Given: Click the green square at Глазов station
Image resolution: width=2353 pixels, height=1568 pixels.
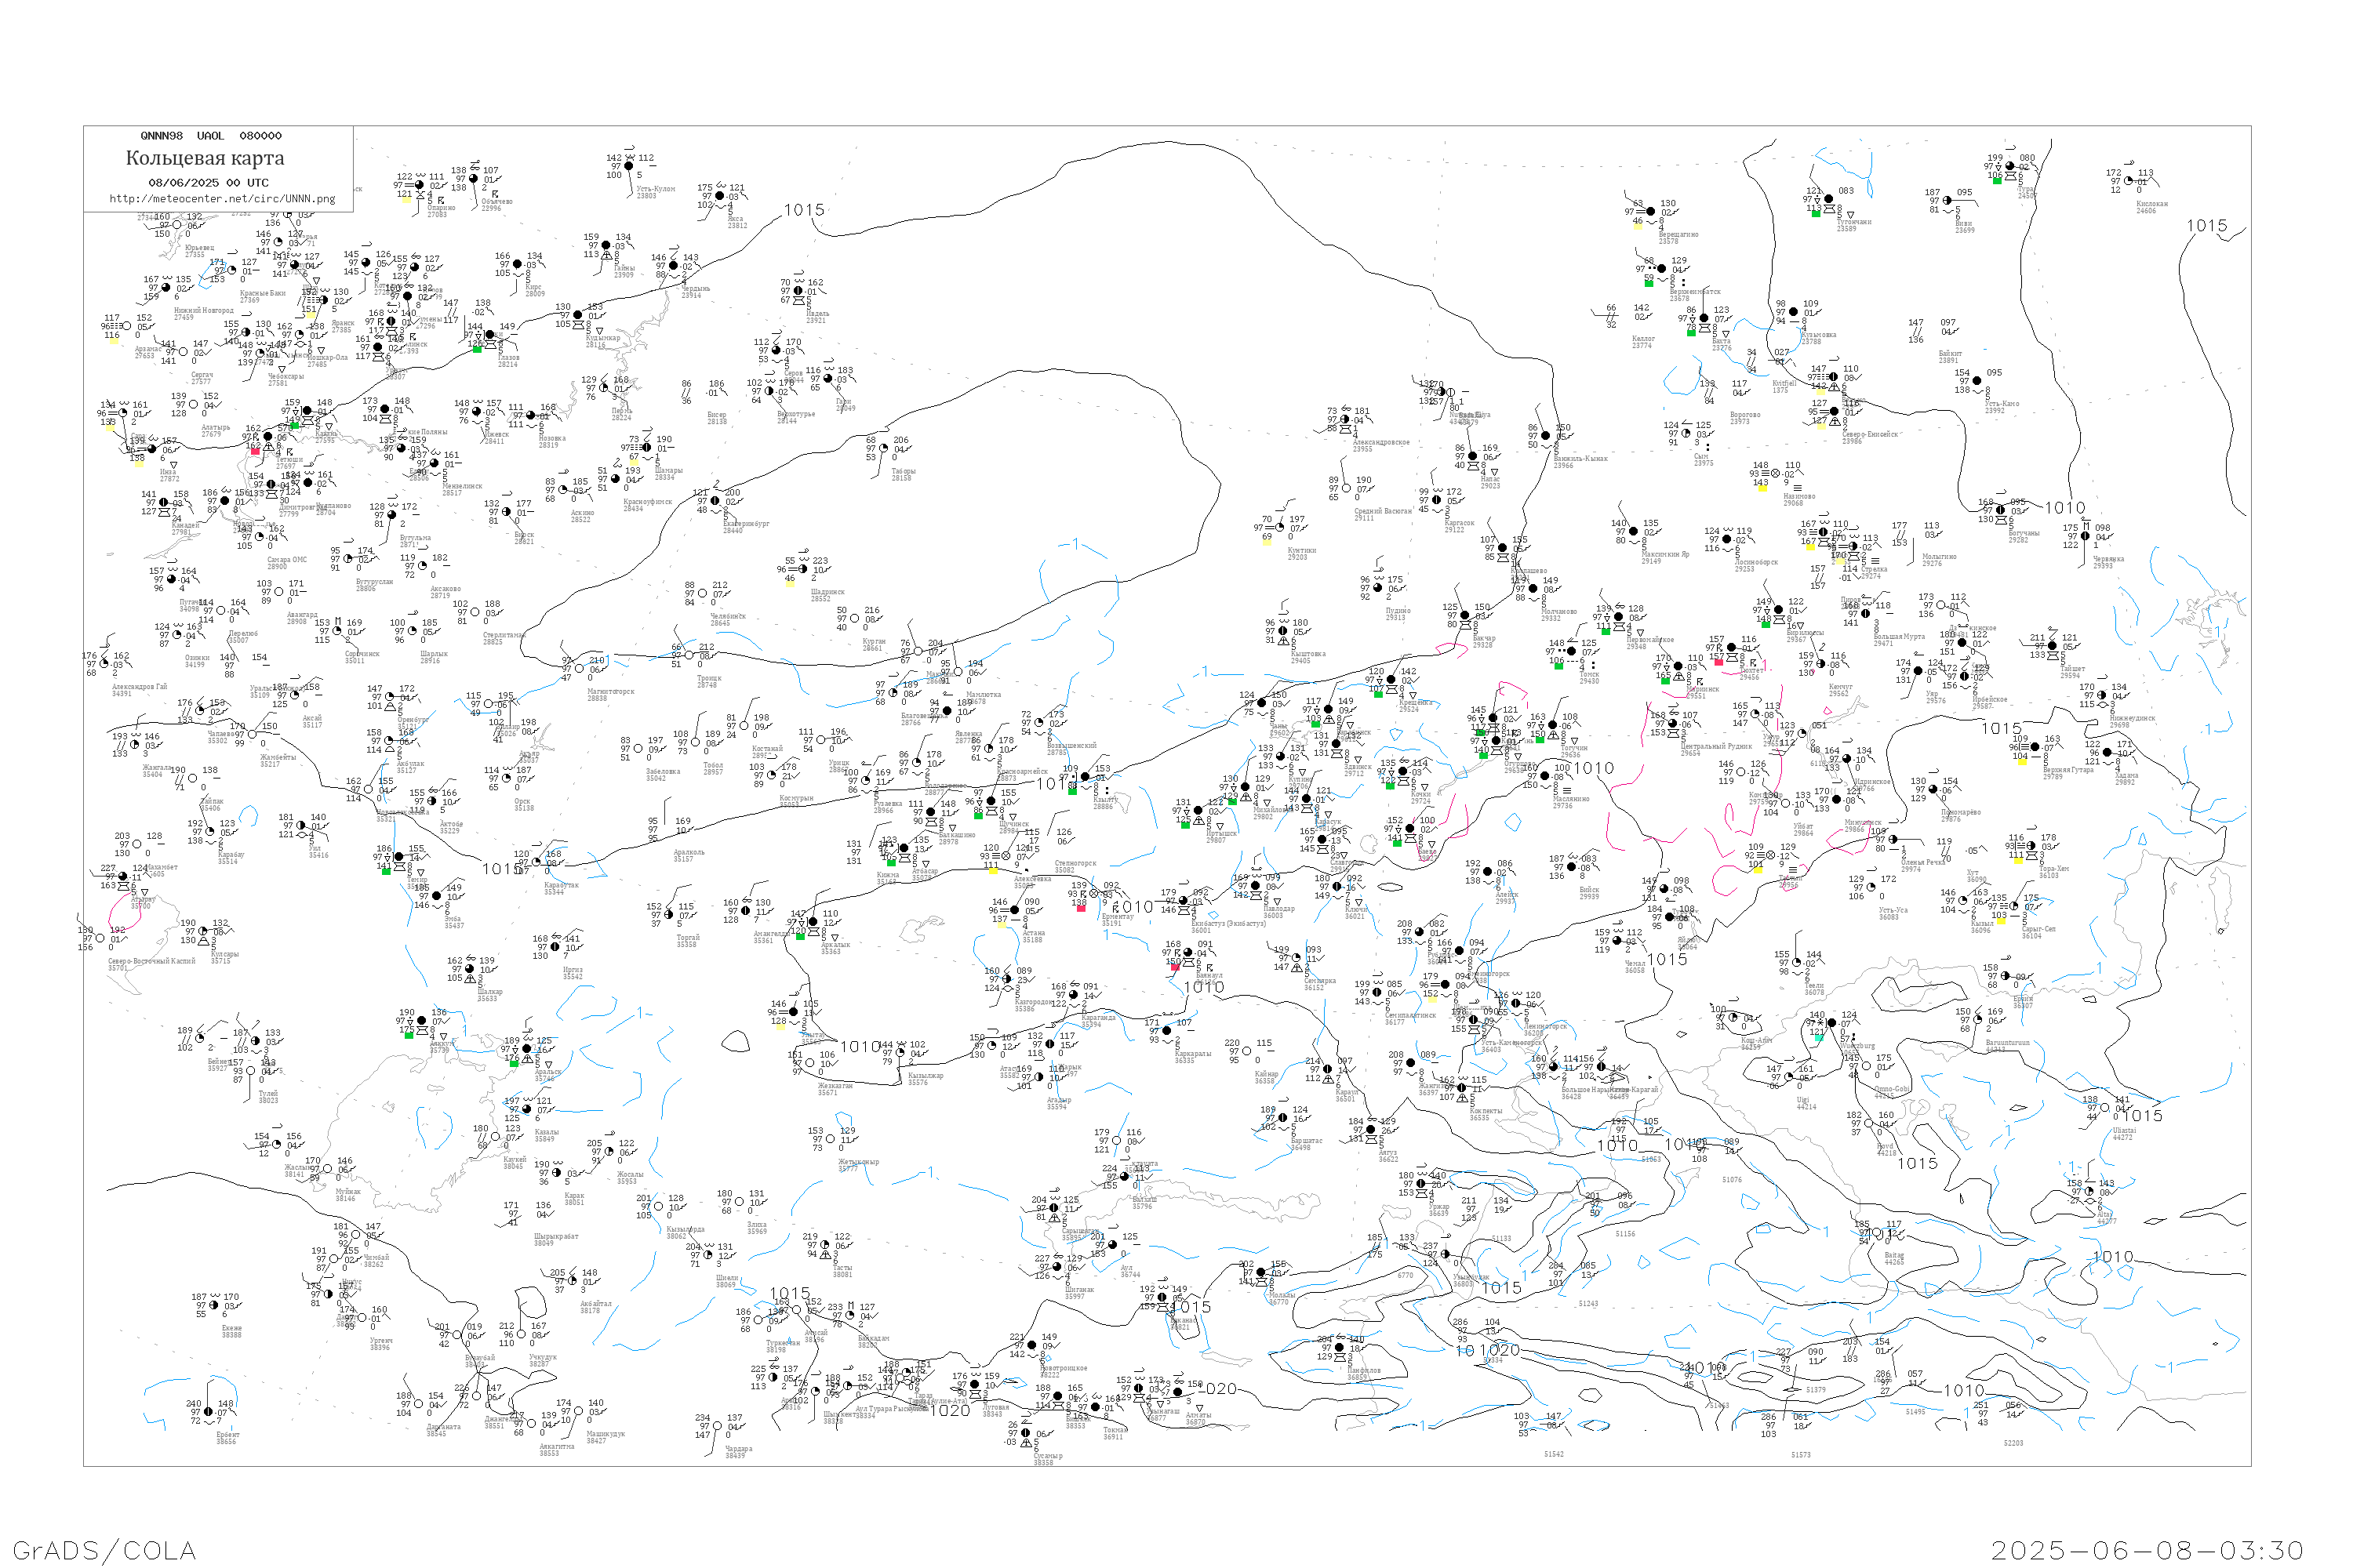Looking at the screenshot, I should (x=477, y=348).
